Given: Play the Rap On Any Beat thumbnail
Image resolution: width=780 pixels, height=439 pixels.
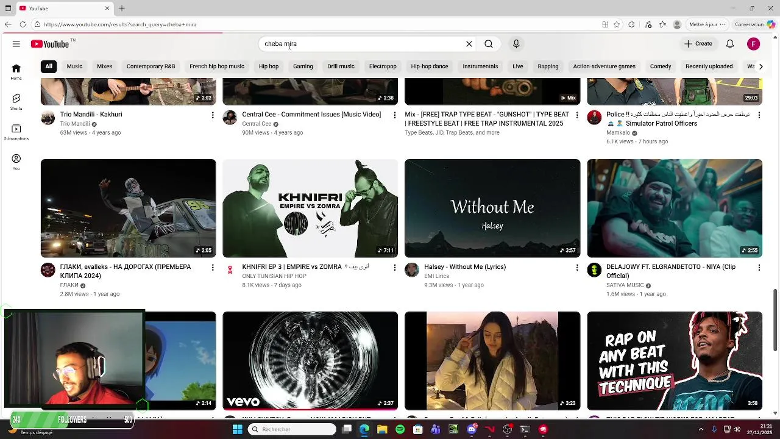Looking at the screenshot, I should (x=675, y=361).
